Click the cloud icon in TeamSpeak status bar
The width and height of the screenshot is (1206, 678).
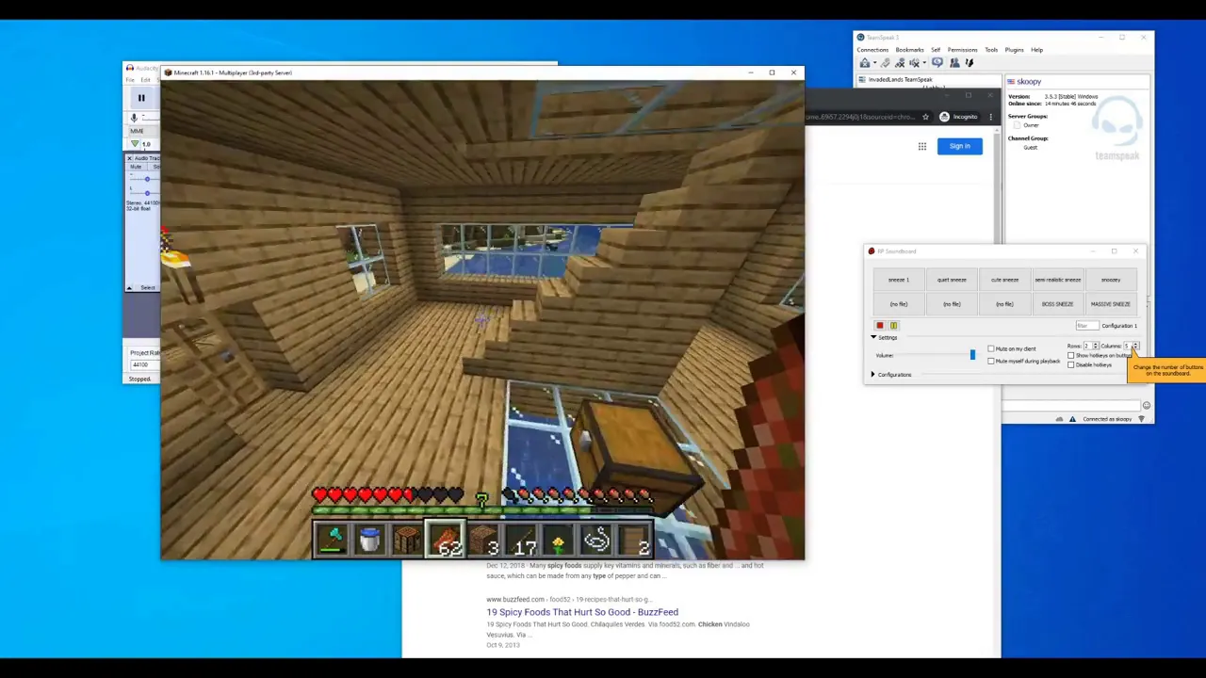tap(1059, 419)
